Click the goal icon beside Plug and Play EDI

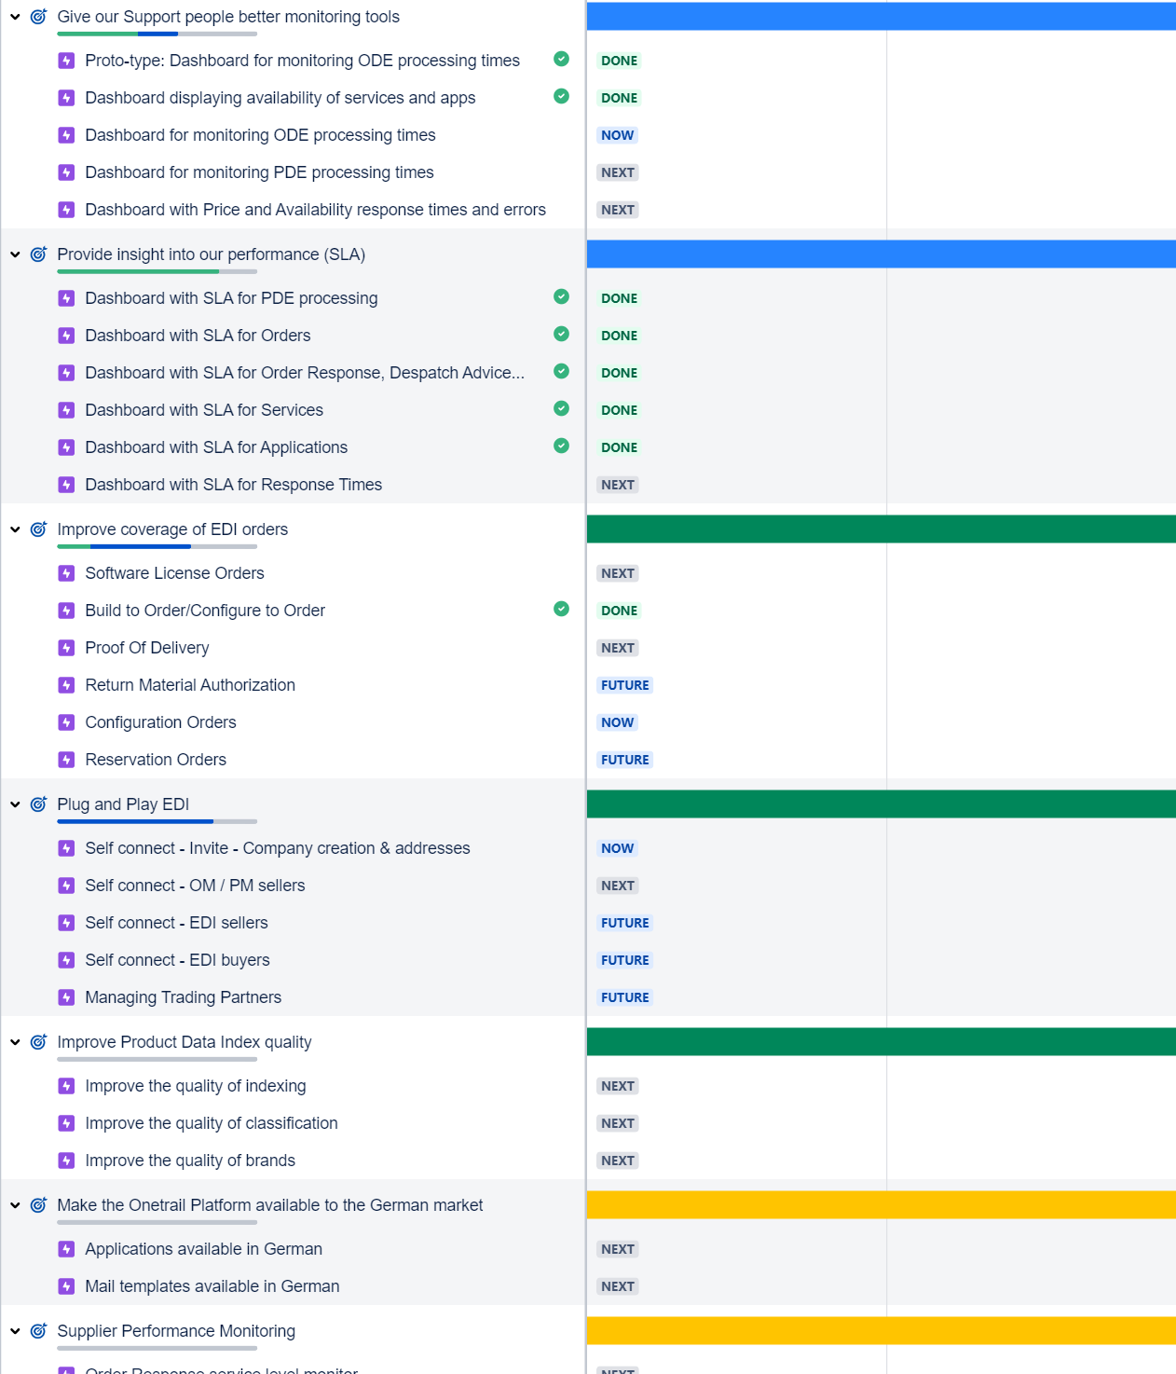pos(38,804)
